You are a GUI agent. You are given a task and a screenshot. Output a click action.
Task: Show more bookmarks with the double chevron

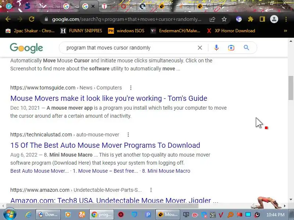(x=286, y=31)
